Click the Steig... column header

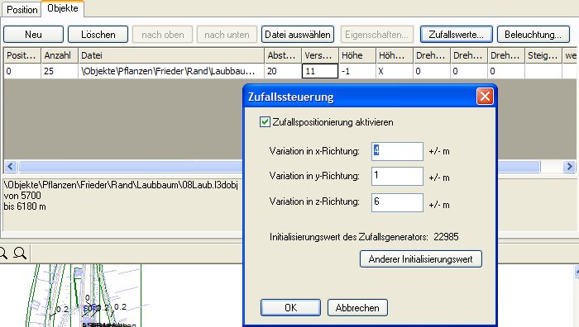coord(543,55)
